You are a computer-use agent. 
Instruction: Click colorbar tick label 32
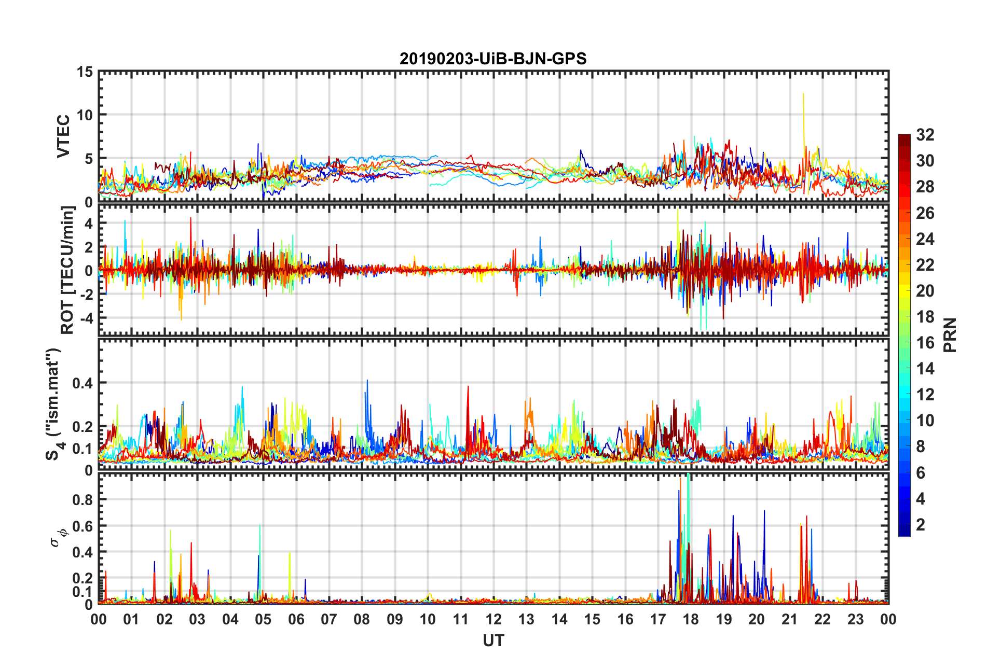(x=925, y=135)
